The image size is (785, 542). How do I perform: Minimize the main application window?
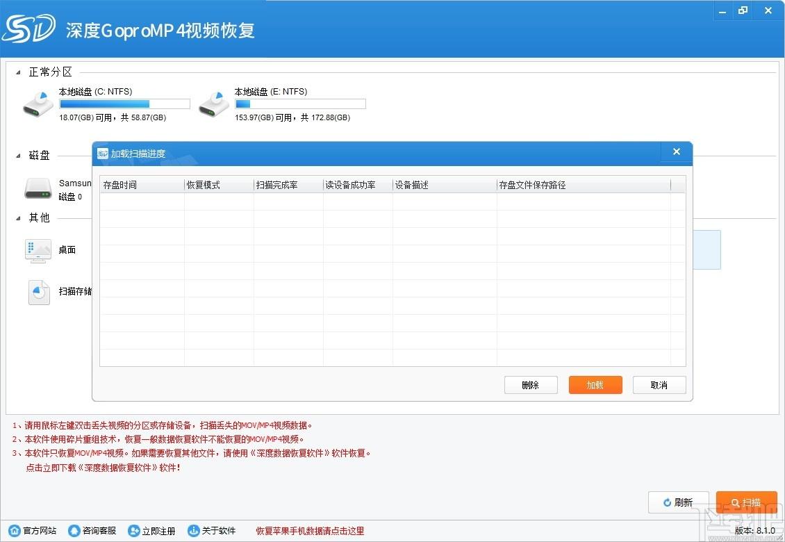pos(722,11)
